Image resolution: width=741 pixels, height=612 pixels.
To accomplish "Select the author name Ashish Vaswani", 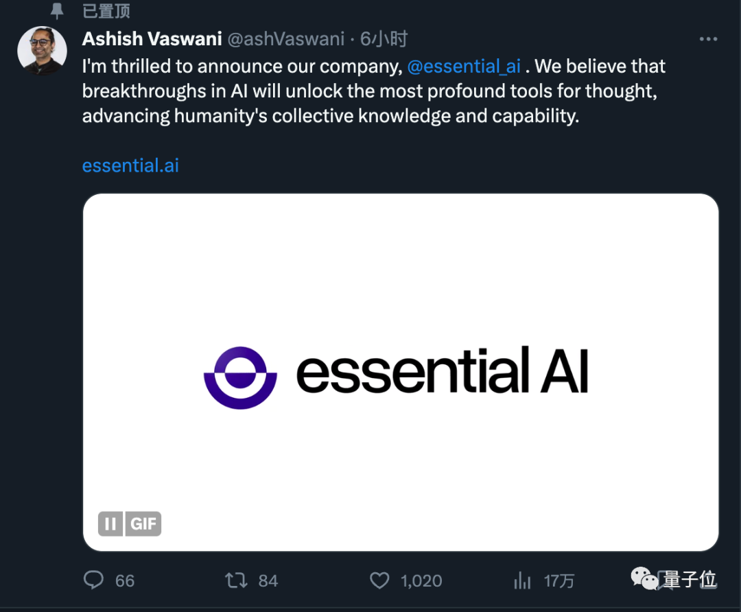I will (x=152, y=39).
